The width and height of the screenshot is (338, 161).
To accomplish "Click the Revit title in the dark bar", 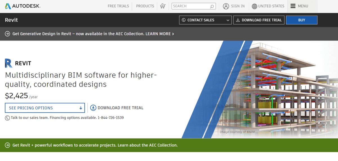I will [x=11, y=20].
